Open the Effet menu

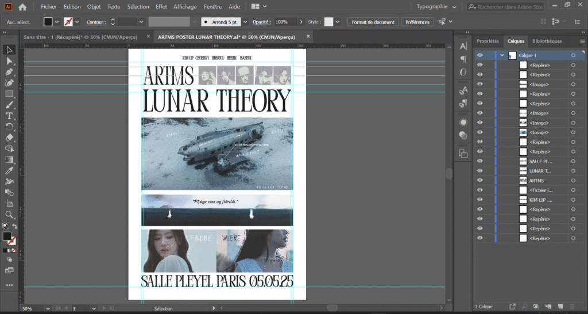pos(161,7)
